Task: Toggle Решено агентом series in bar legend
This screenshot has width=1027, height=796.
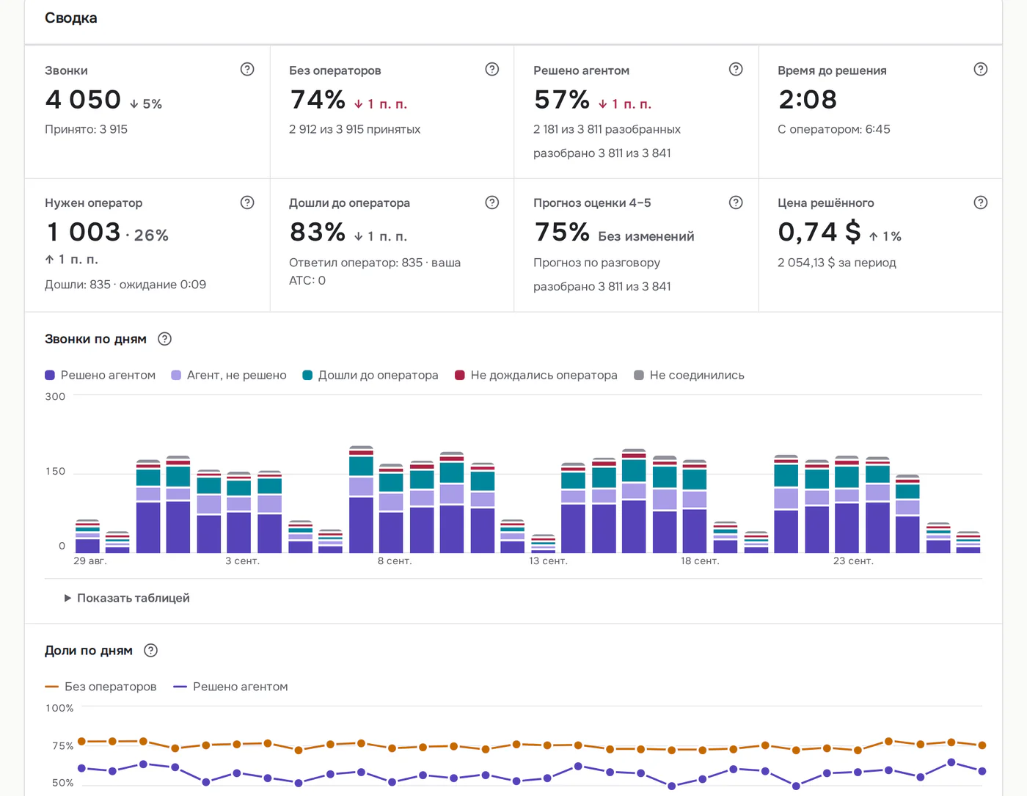Action: (100, 376)
